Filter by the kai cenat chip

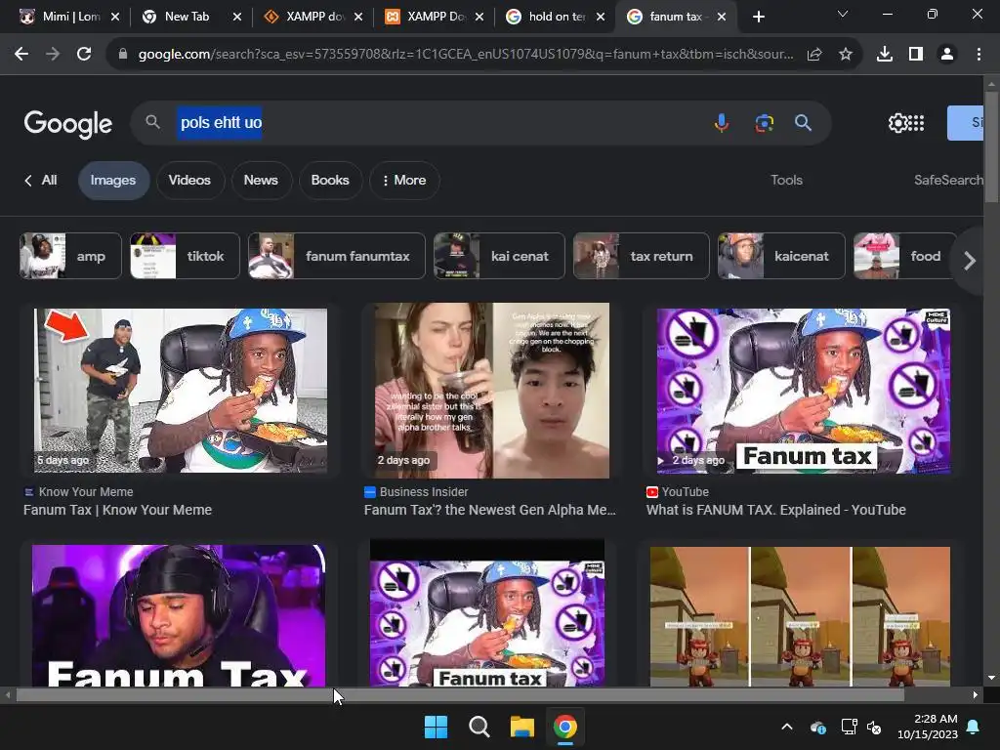[499, 256]
